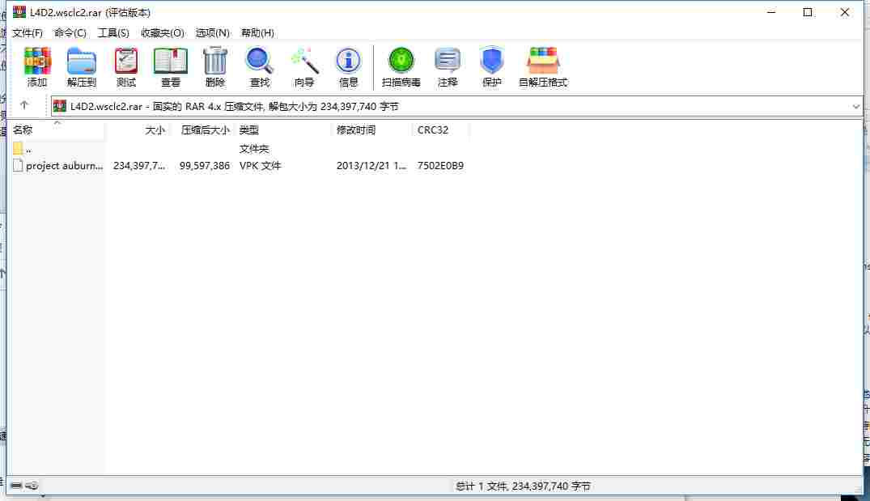The image size is (870, 501).
Task: Click the Comment (注释) icon
Action: coord(448,61)
